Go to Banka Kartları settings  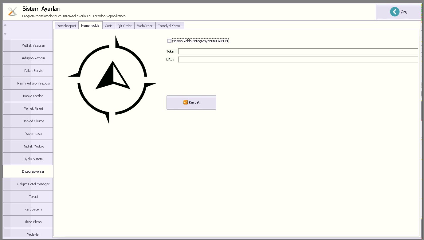(28, 96)
